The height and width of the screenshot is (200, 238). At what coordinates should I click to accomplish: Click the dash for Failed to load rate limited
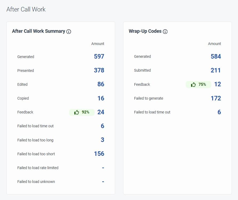103,168
